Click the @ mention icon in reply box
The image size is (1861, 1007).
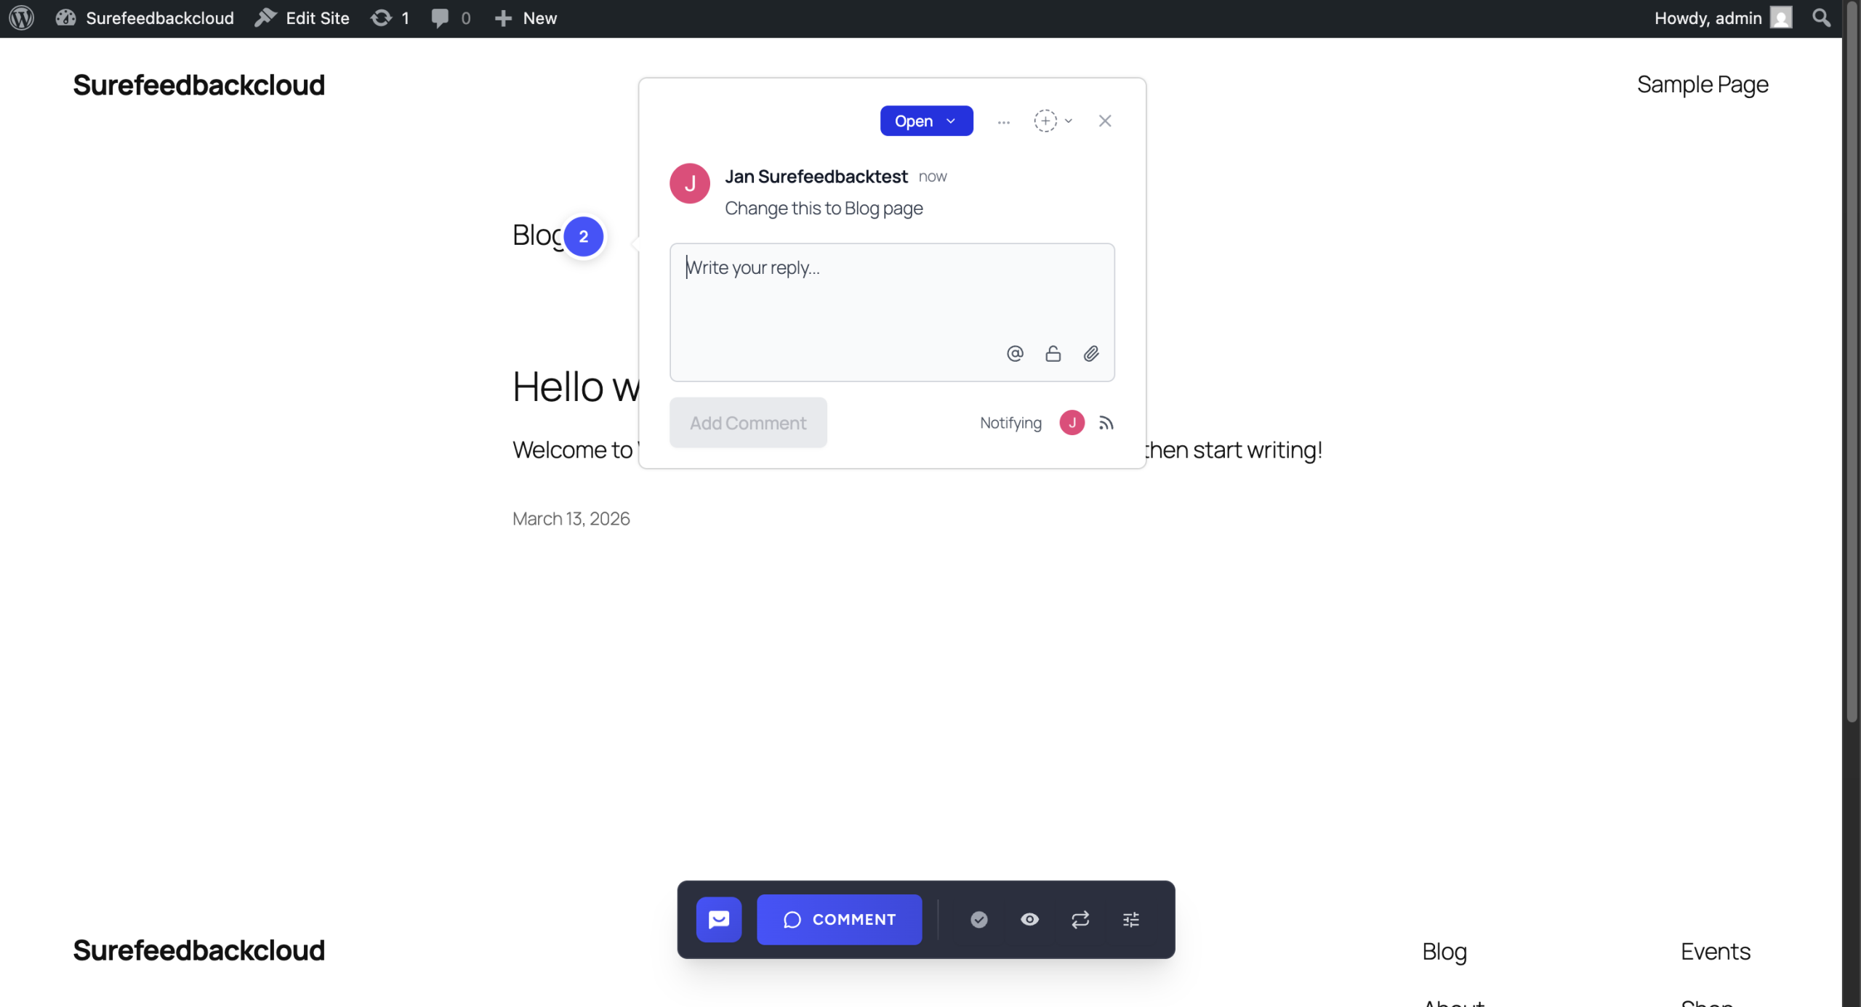click(x=1015, y=354)
